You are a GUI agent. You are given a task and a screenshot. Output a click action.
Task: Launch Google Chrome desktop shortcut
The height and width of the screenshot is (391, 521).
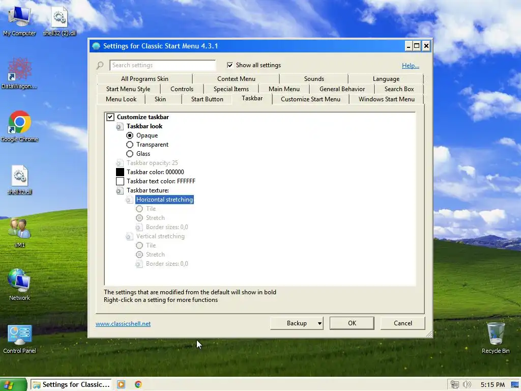[x=19, y=126]
